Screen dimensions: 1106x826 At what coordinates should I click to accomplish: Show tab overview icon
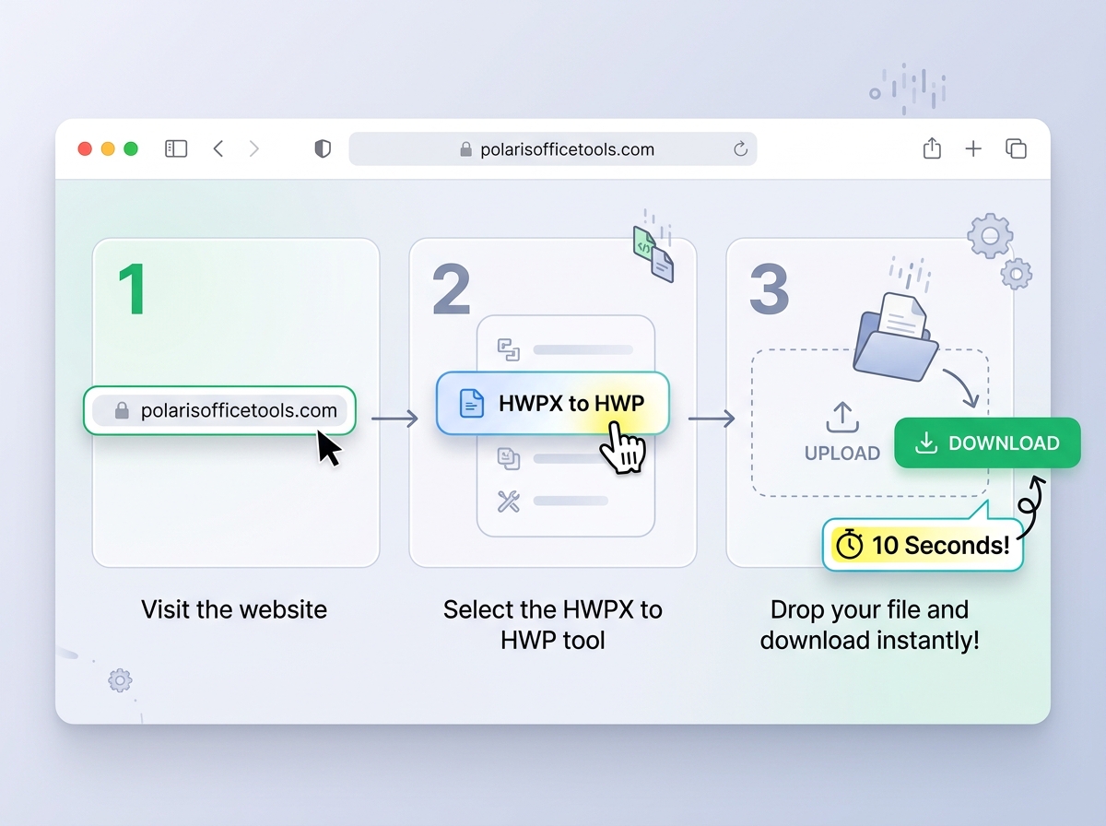pyautogui.click(x=1016, y=148)
